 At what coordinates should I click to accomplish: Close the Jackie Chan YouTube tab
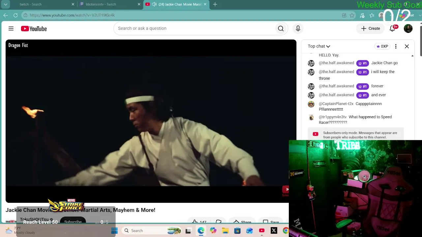tap(205, 4)
